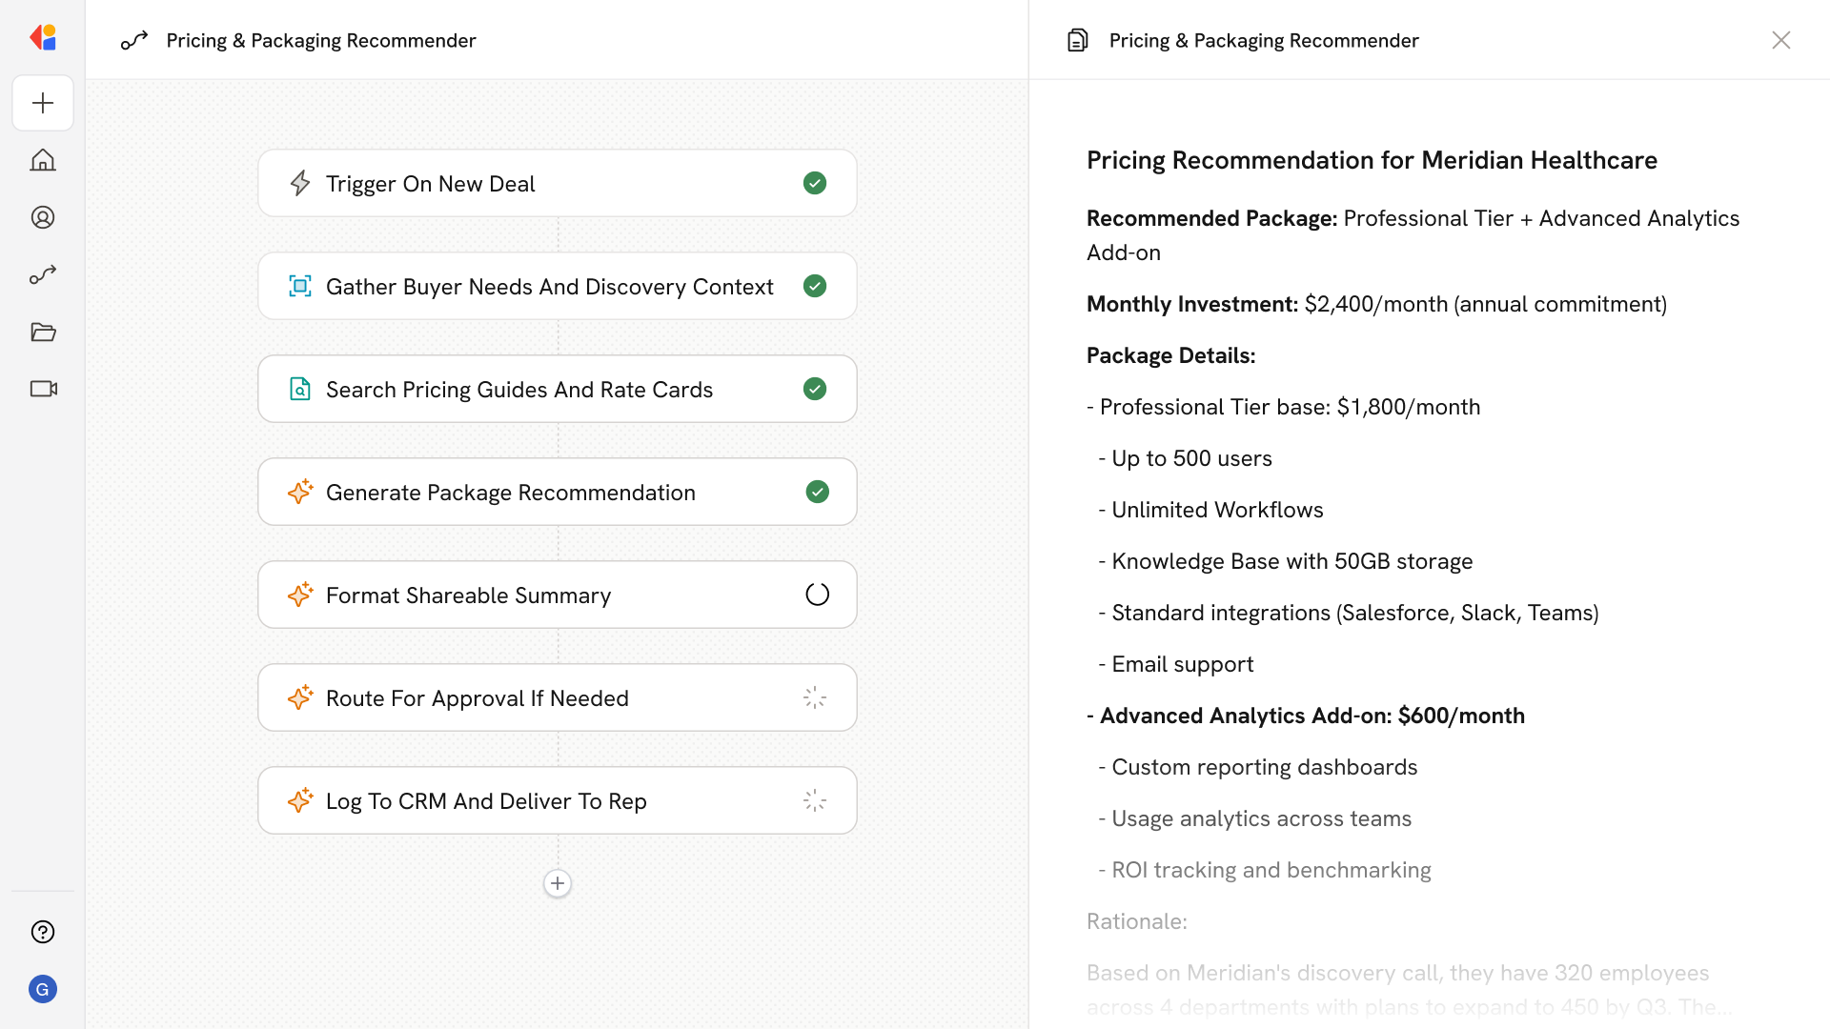Open the G user avatar menu
The image size is (1830, 1029).
43,989
